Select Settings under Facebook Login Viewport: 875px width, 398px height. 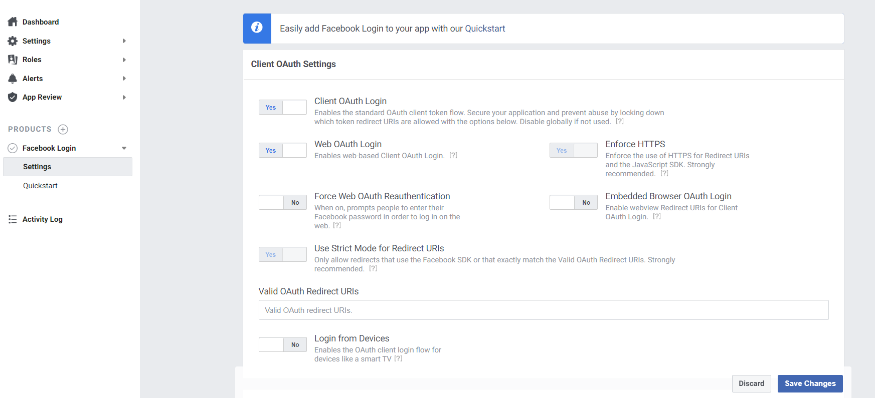point(37,167)
